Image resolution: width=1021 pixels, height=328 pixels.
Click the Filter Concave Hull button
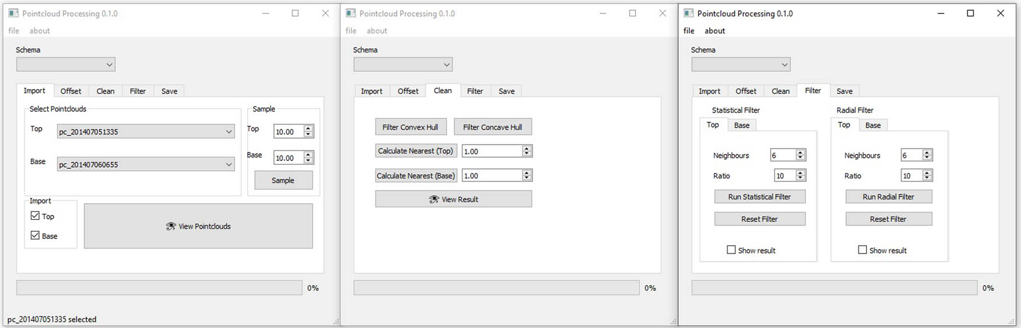pyautogui.click(x=492, y=127)
